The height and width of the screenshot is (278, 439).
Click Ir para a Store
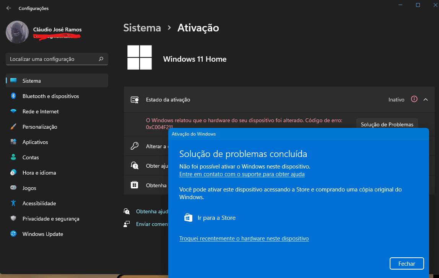(x=216, y=218)
